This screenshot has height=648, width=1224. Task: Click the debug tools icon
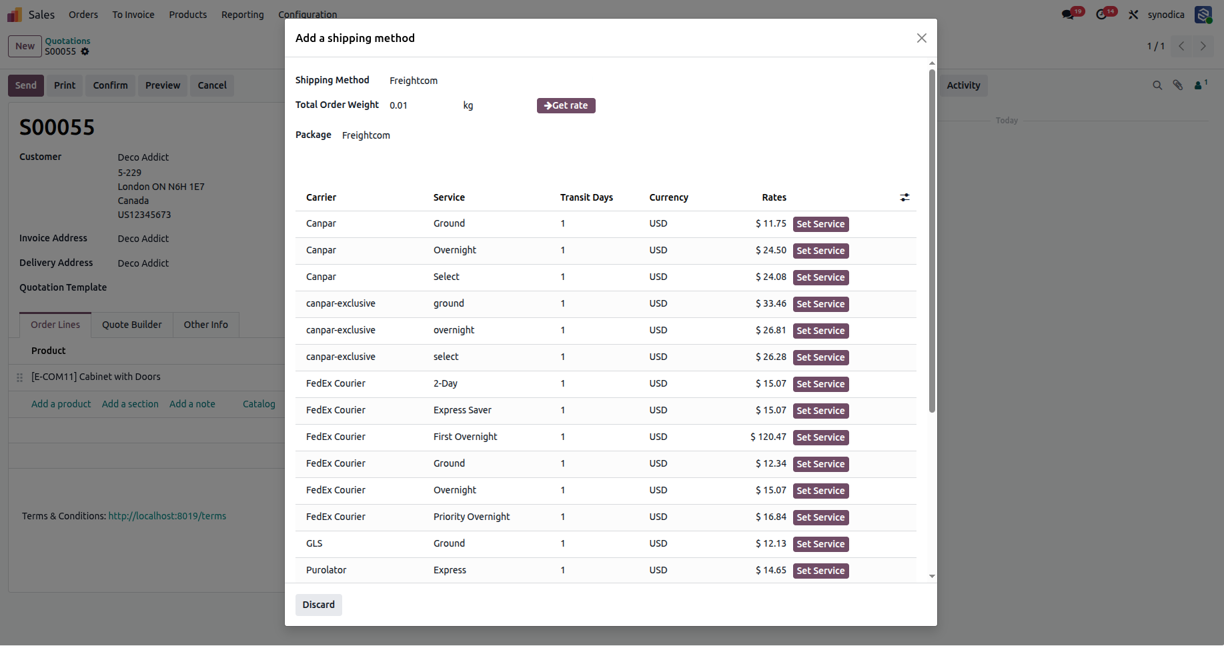(1133, 15)
